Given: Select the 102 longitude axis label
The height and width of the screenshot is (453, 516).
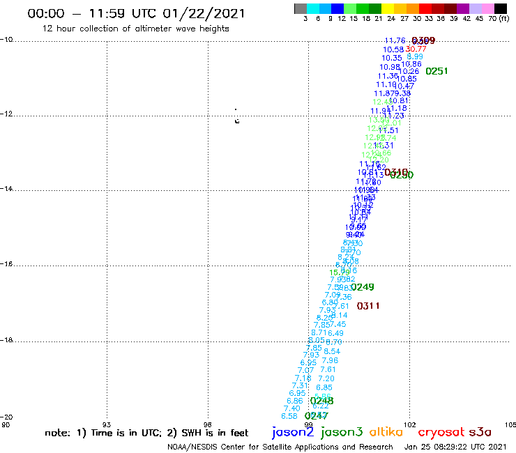Looking at the screenshot, I should [409, 424].
